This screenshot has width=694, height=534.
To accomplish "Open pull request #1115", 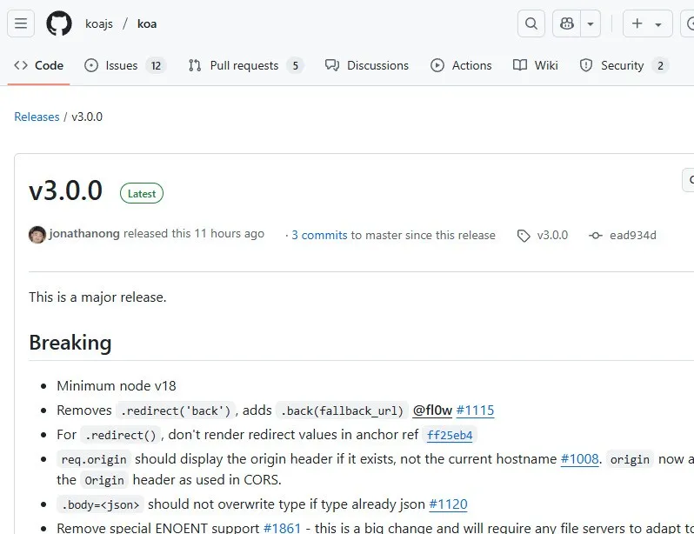I will coord(475,411).
